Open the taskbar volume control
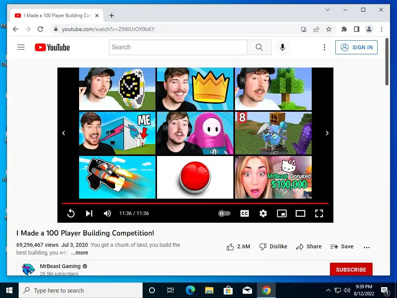The width and height of the screenshot is (397, 298). [347, 290]
